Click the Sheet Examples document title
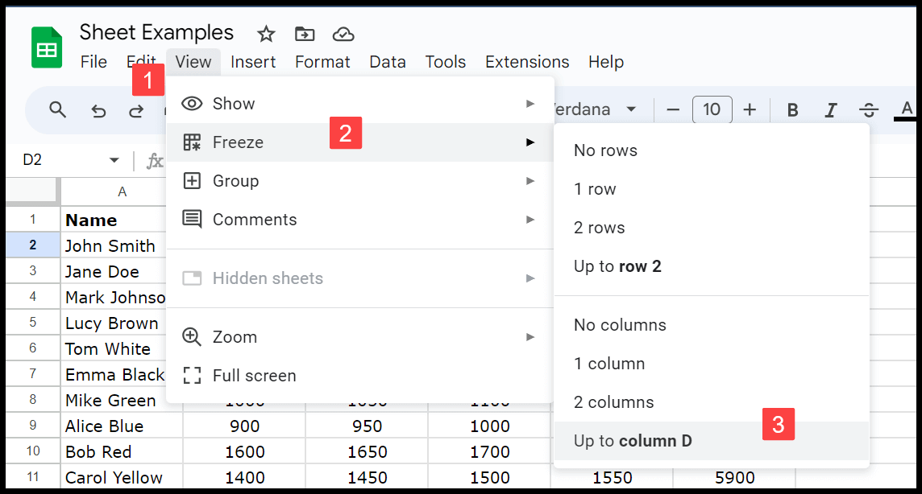922x494 pixels. 156,32
